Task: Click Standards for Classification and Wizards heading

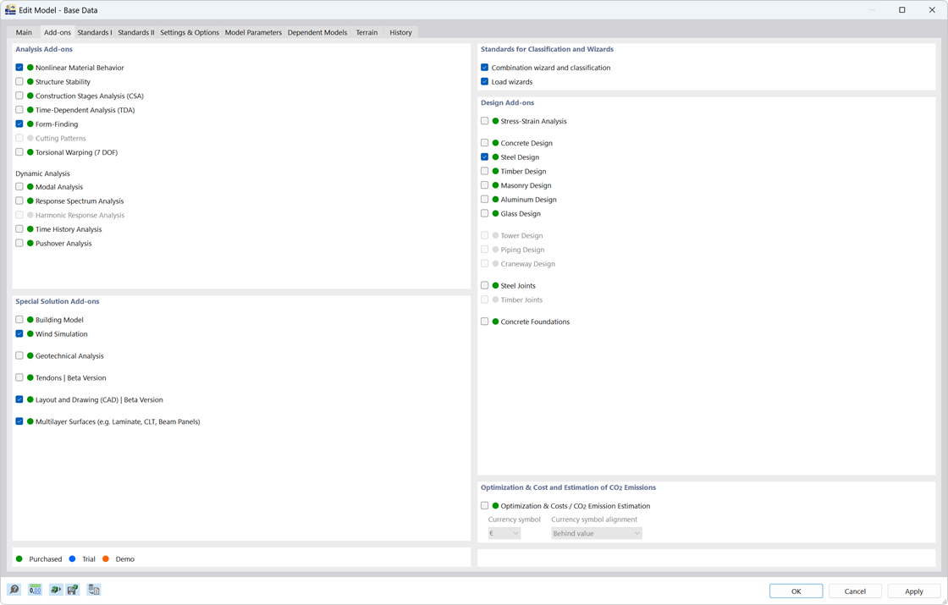Action: [547, 50]
